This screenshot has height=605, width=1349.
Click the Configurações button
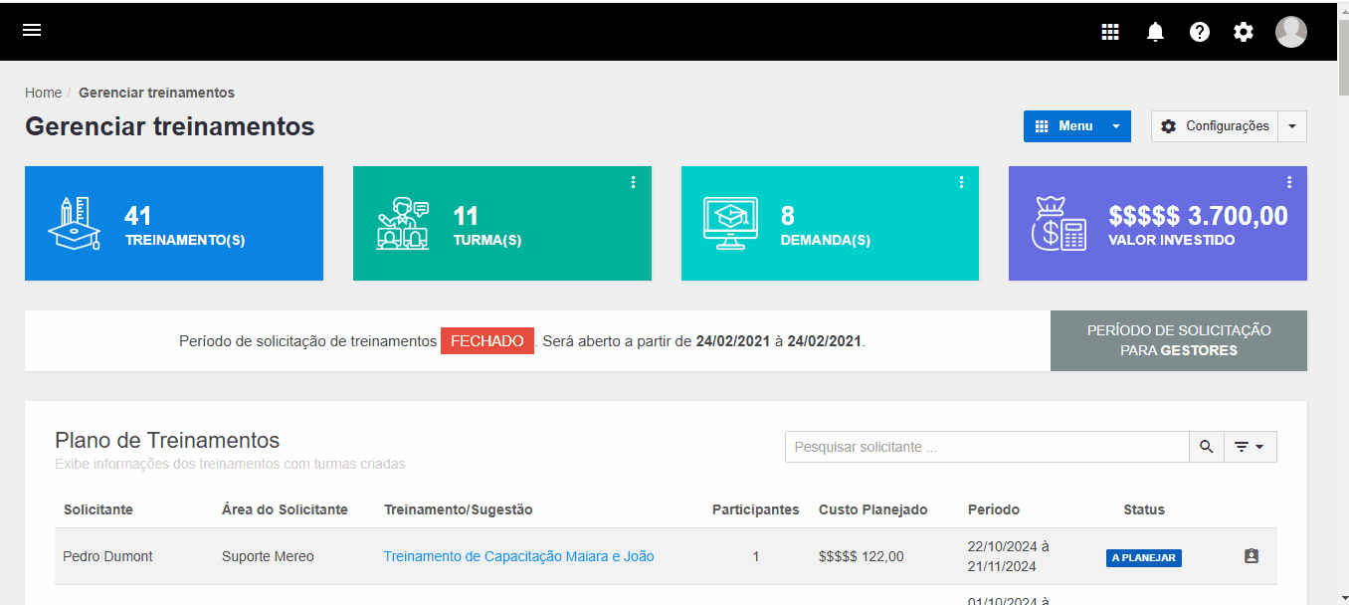1216,126
